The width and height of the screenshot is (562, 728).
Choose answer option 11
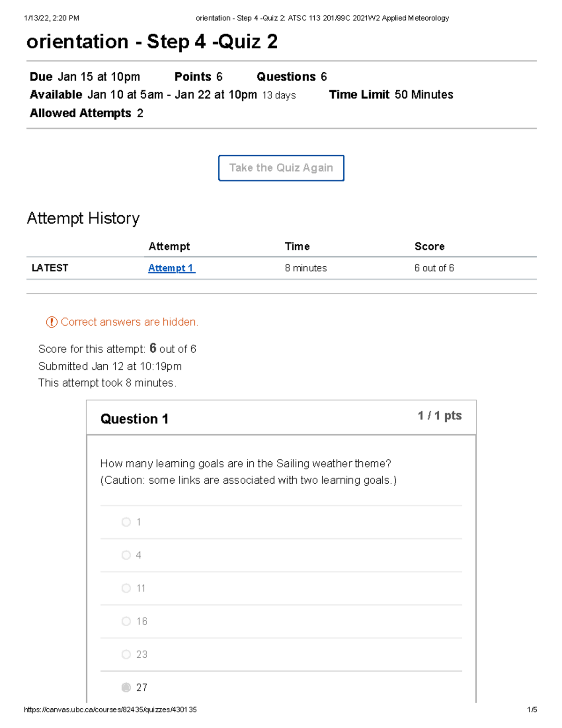tap(126, 588)
